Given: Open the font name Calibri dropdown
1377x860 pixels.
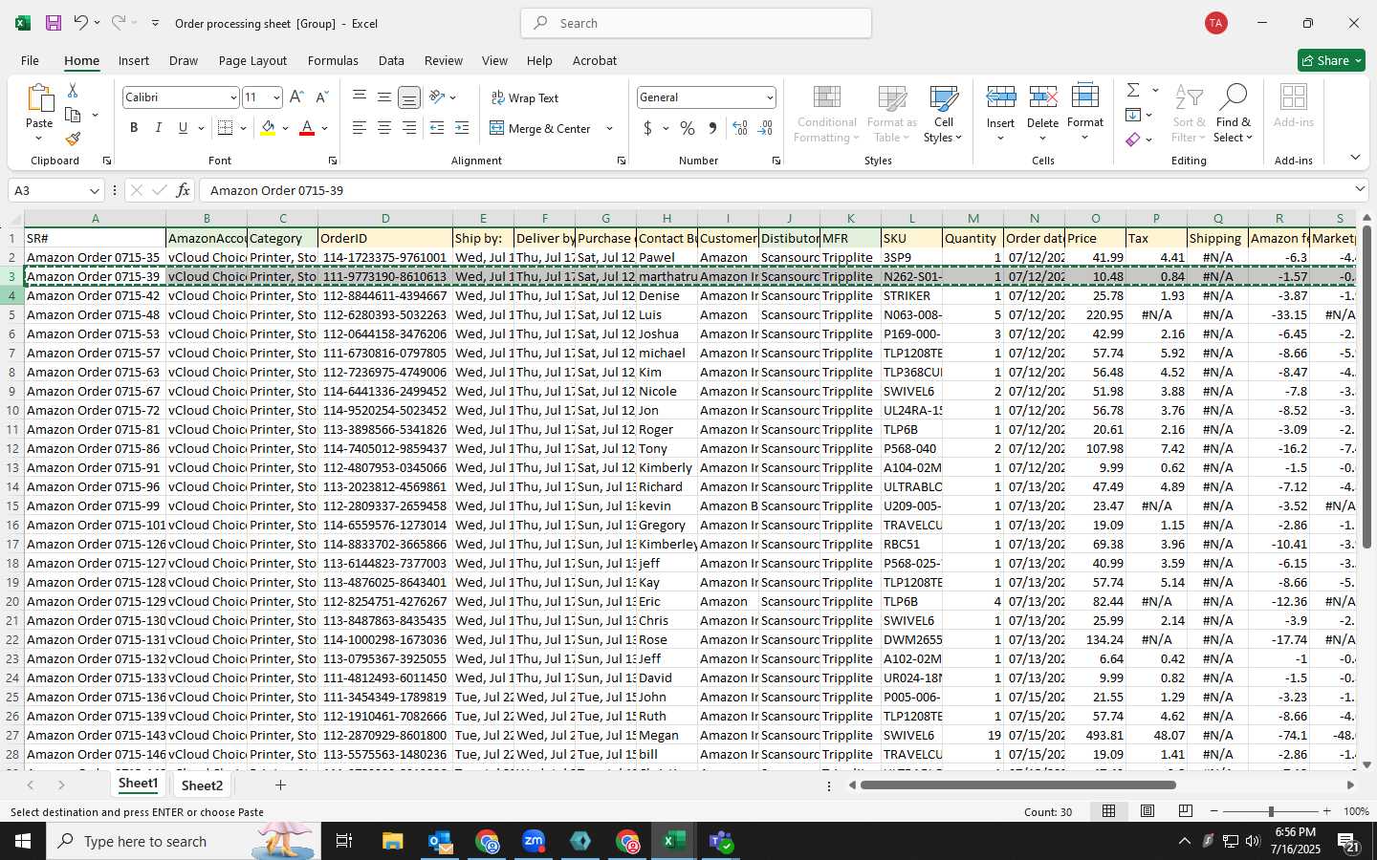Looking at the screenshot, I should pos(232,97).
